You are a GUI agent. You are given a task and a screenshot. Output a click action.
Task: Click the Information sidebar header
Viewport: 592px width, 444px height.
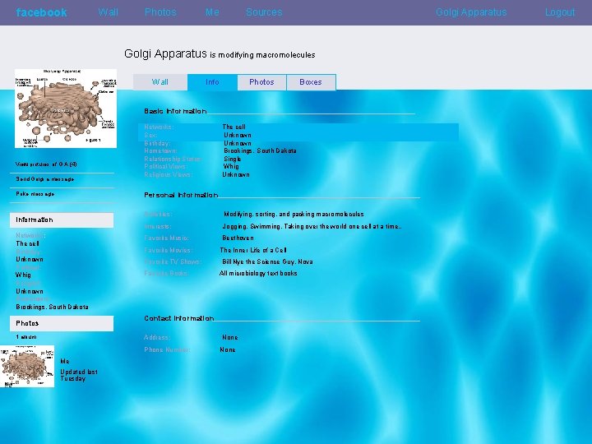point(62,220)
